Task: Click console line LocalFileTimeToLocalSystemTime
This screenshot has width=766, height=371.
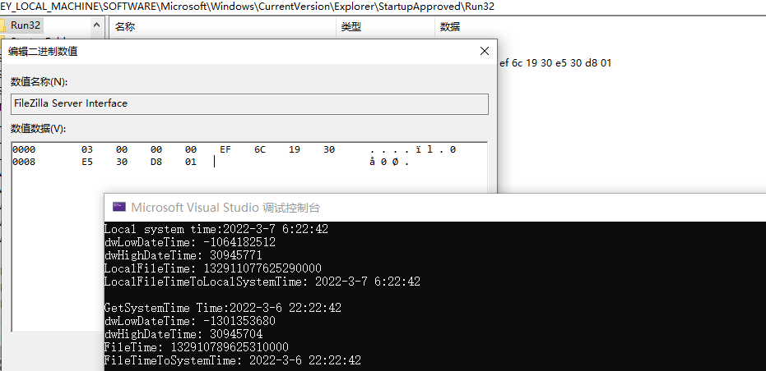Action: coord(262,282)
